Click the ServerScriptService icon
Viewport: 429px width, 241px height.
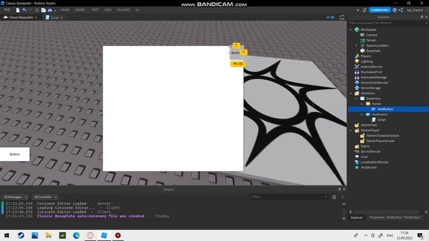pos(357,82)
